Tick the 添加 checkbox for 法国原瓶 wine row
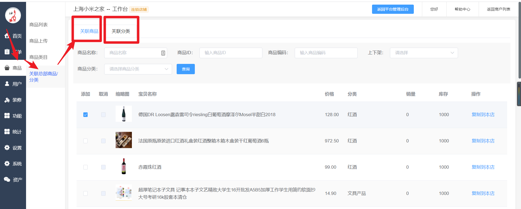Screen dimensions: 521x209 coord(85,141)
